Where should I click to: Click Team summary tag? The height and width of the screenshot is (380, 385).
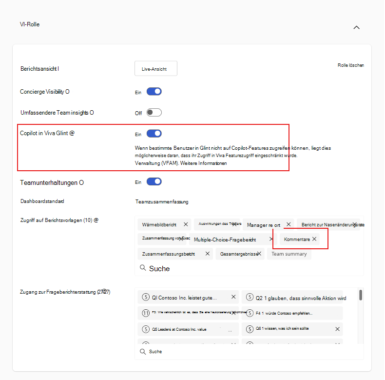[x=289, y=254]
